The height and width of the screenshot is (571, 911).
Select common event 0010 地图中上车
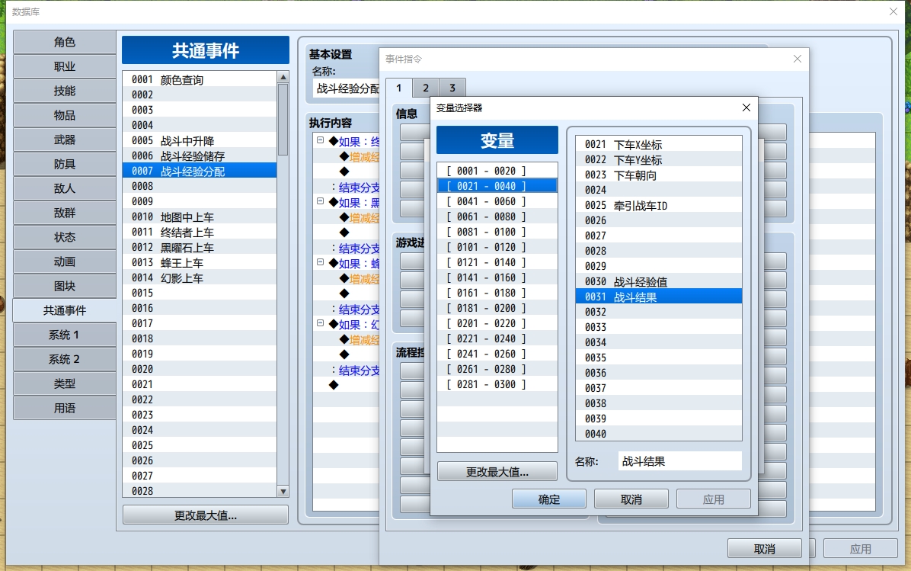(x=200, y=217)
